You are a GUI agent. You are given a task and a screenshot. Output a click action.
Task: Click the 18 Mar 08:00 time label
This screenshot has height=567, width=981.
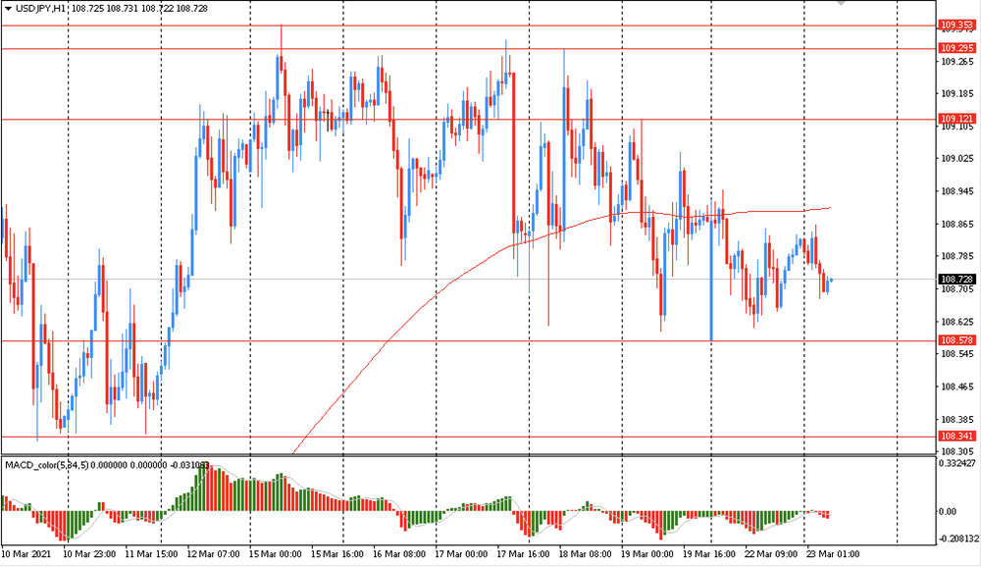point(585,554)
